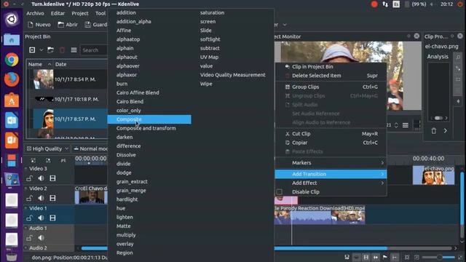Delete analysis data with trash icon
The image size is (466, 262).
click(x=434, y=131)
